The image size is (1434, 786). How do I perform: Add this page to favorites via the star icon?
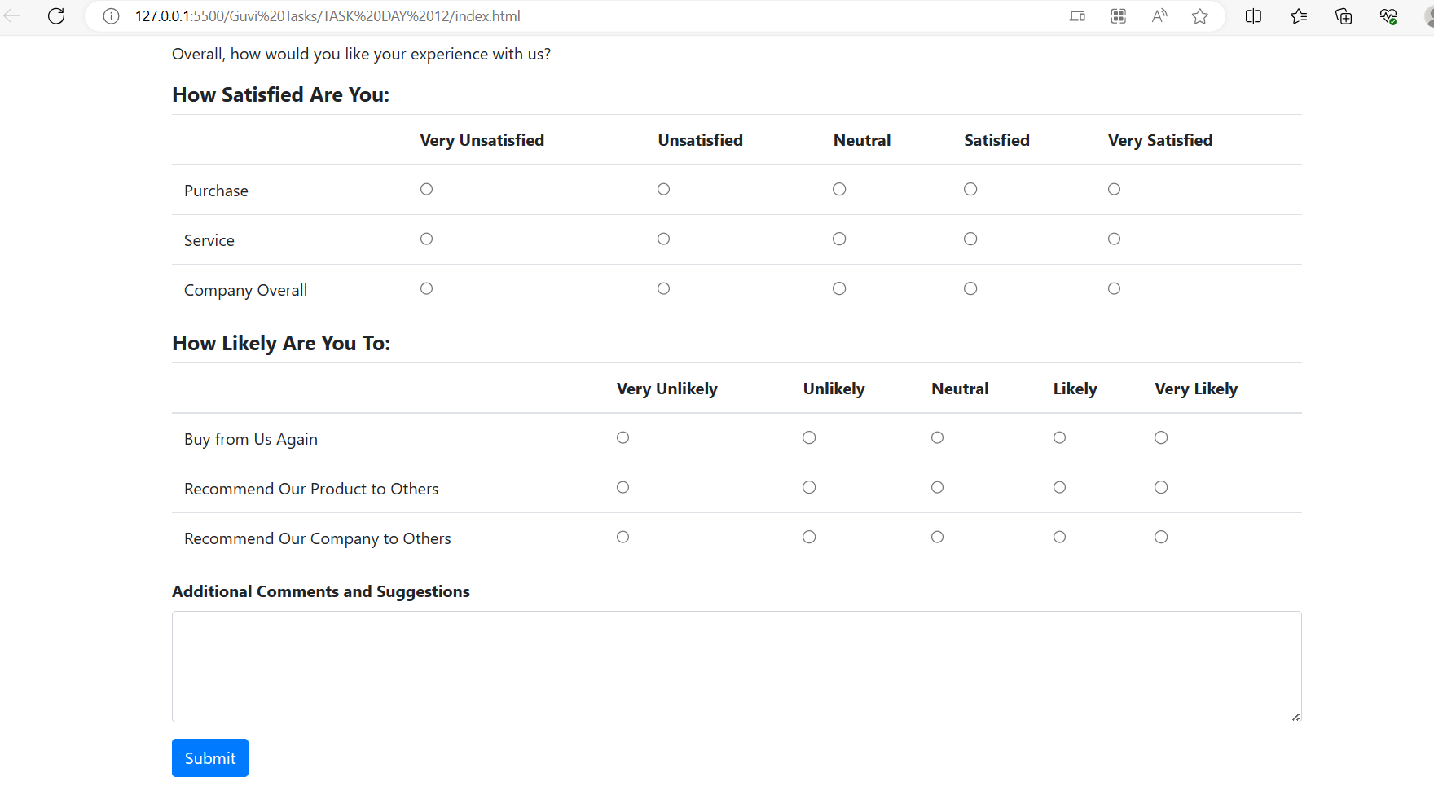pos(1199,15)
